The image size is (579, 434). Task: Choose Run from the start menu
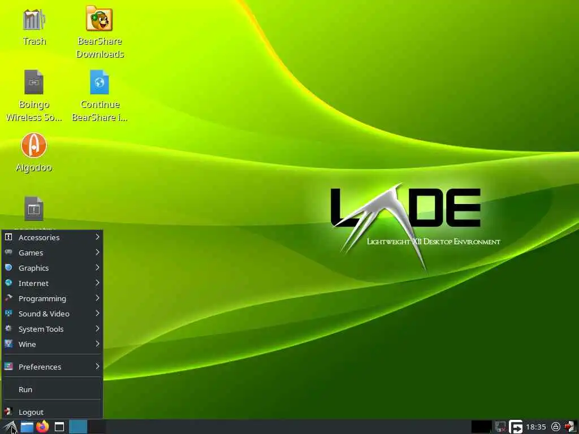(52, 389)
